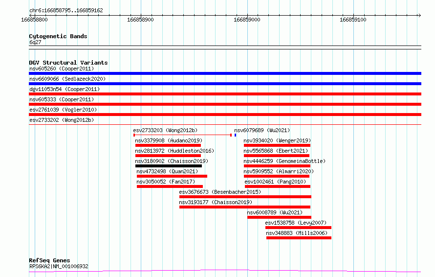Click the esv2733202 (Wong2012b) label
Screen dimensions: 435x277
pos(62,120)
